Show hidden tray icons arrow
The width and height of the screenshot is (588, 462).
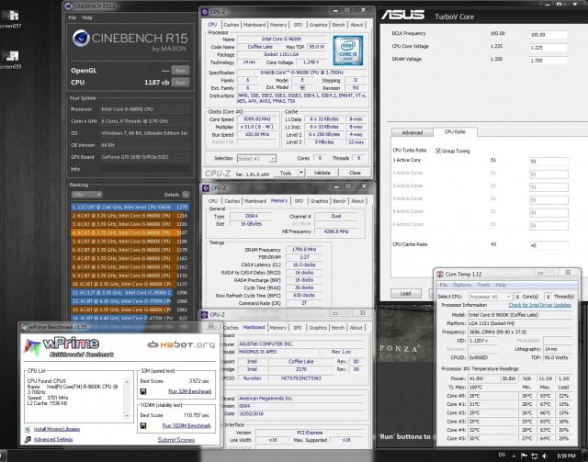click(x=514, y=456)
